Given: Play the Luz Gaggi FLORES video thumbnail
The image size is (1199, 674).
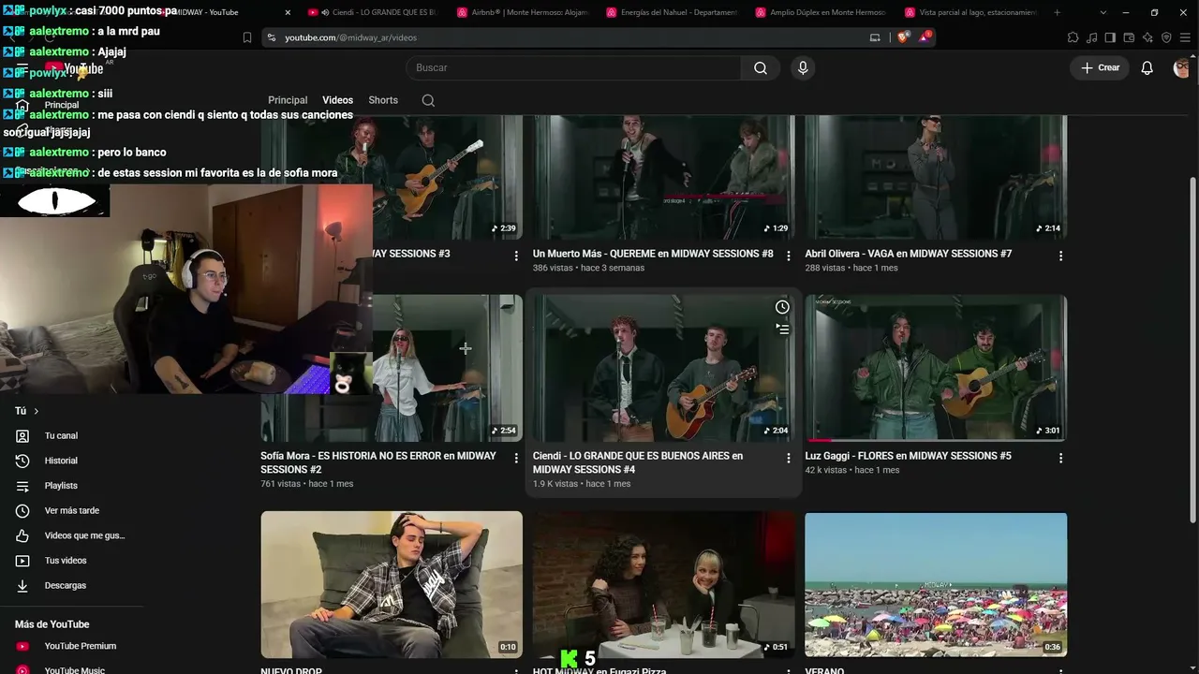Looking at the screenshot, I should point(936,368).
